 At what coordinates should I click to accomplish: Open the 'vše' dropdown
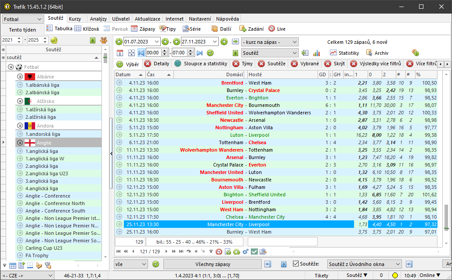click(x=131, y=264)
